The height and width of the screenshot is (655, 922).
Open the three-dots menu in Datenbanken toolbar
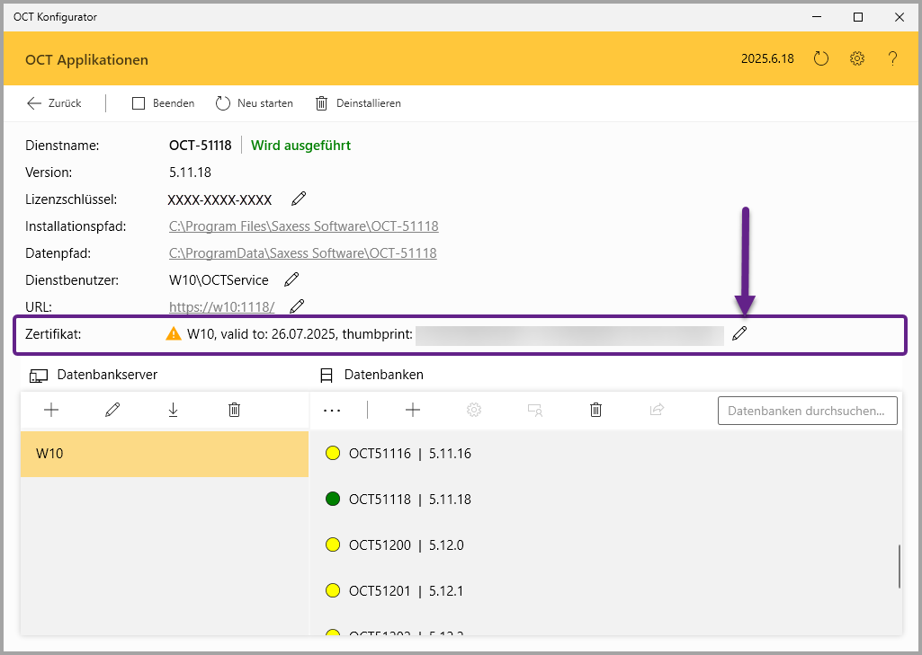tap(332, 410)
